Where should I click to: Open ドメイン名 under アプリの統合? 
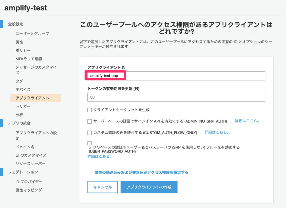[25, 147]
